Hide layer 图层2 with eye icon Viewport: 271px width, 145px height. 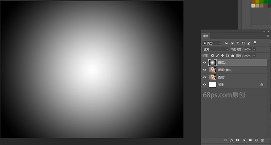point(204,63)
